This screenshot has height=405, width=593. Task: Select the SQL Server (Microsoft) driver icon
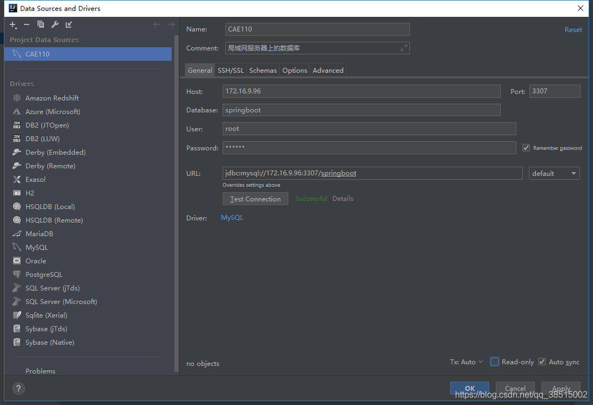17,302
